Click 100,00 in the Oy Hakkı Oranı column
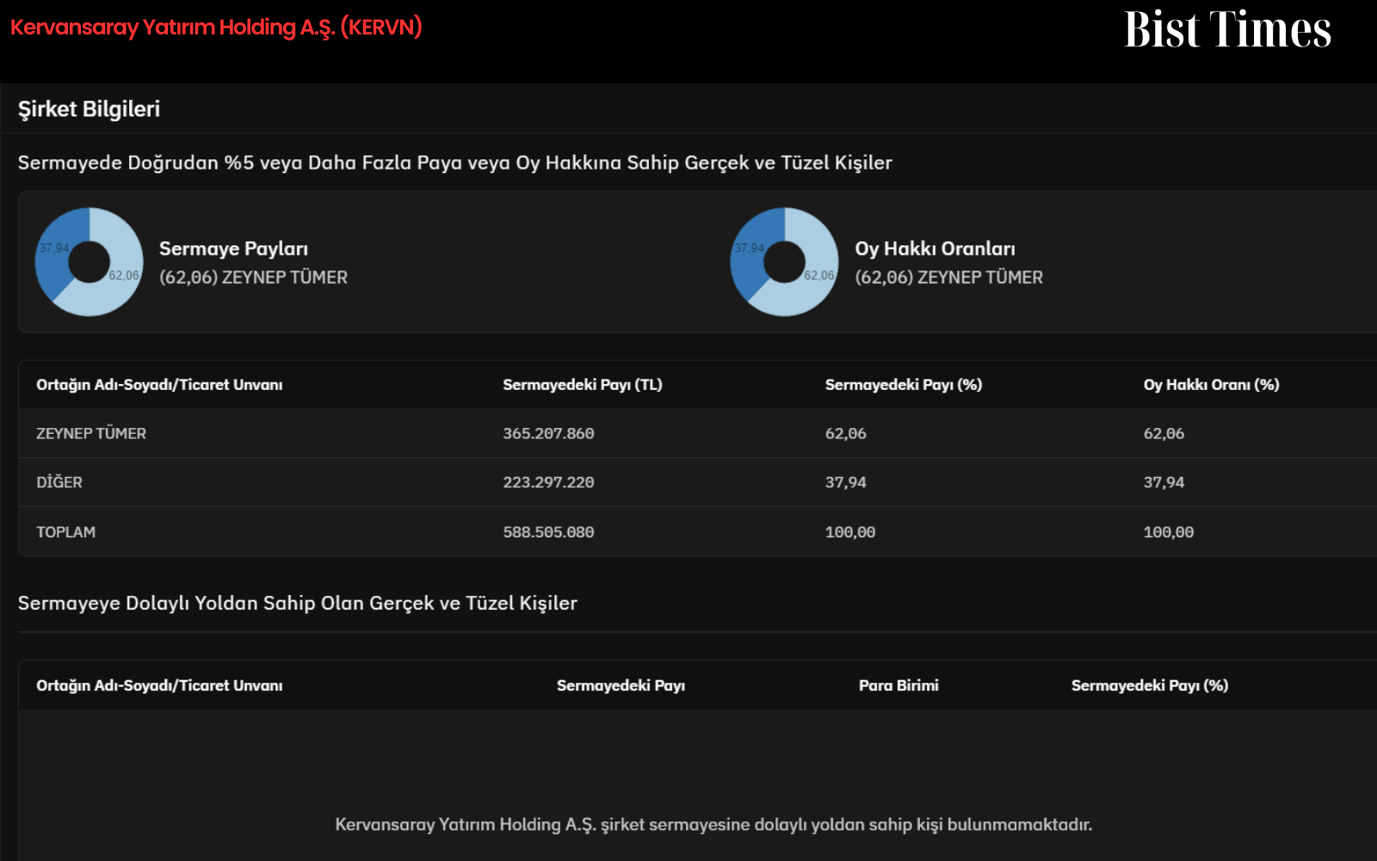1377x861 pixels. (x=1168, y=532)
